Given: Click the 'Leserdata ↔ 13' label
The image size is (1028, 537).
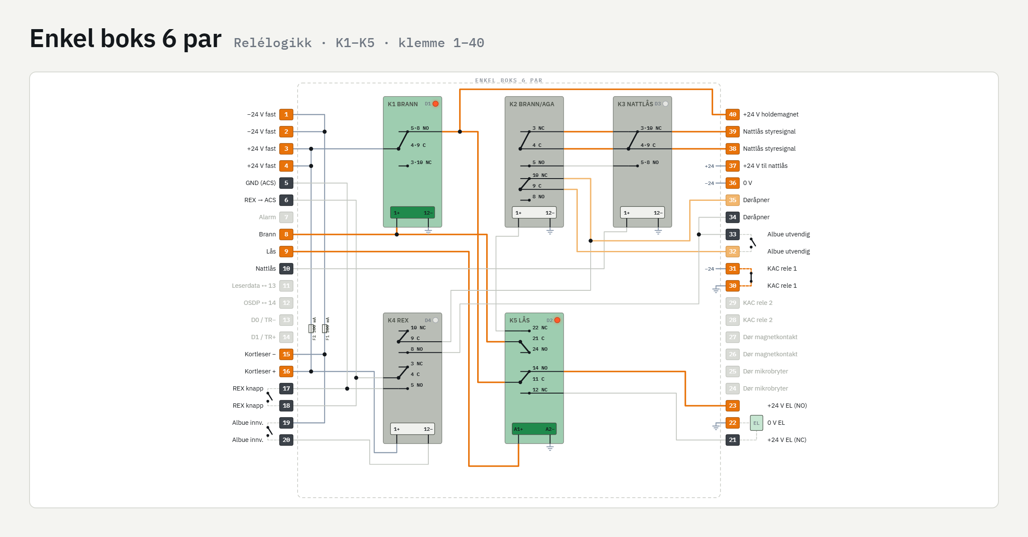Looking at the screenshot, I should [254, 286].
